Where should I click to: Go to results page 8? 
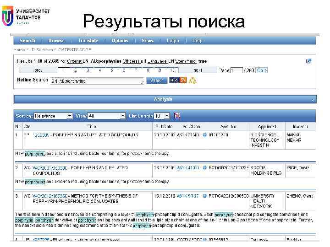(x=148, y=70)
